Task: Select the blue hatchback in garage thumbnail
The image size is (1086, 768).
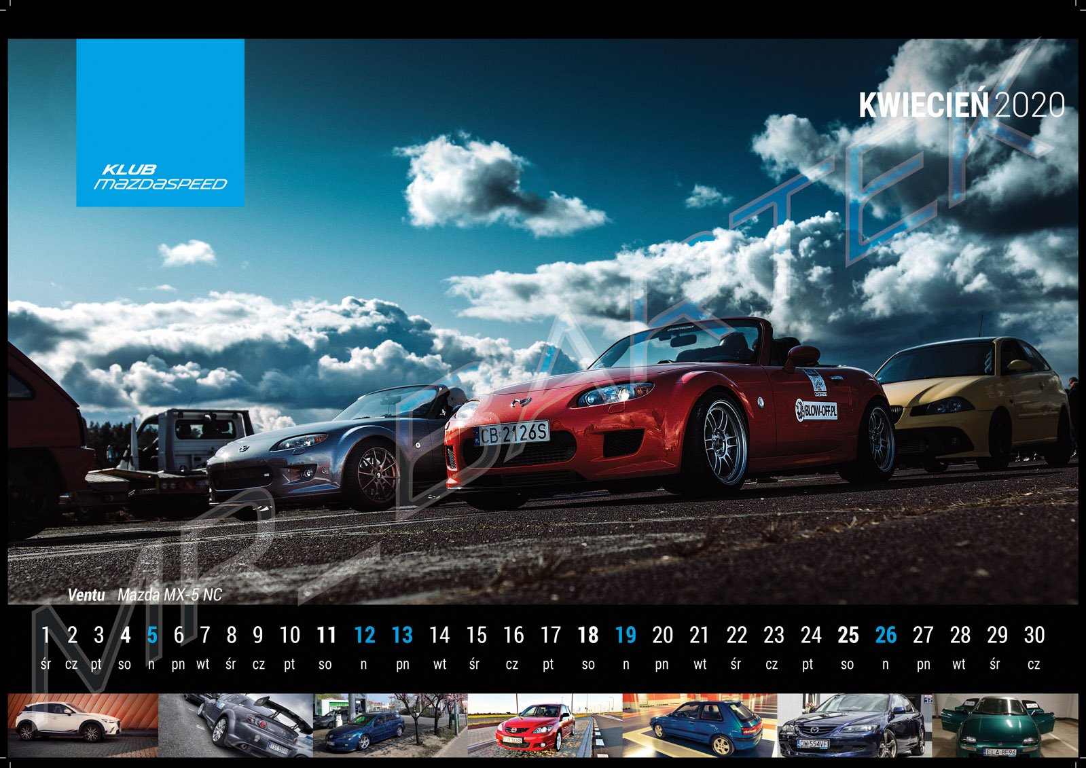Action: (x=700, y=725)
